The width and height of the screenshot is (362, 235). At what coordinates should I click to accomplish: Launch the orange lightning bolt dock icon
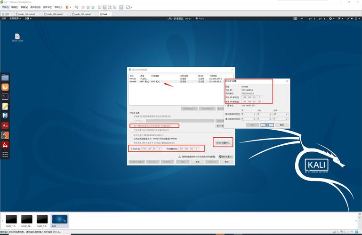point(5,135)
